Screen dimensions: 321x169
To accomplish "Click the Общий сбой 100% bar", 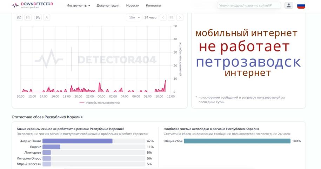I will (237, 141).
